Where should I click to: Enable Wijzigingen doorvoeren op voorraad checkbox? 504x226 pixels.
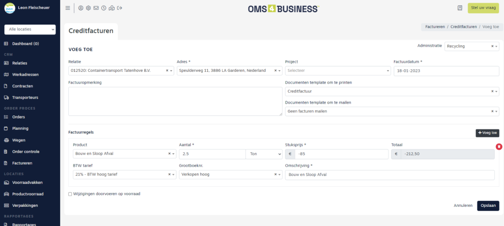[x=70, y=194]
